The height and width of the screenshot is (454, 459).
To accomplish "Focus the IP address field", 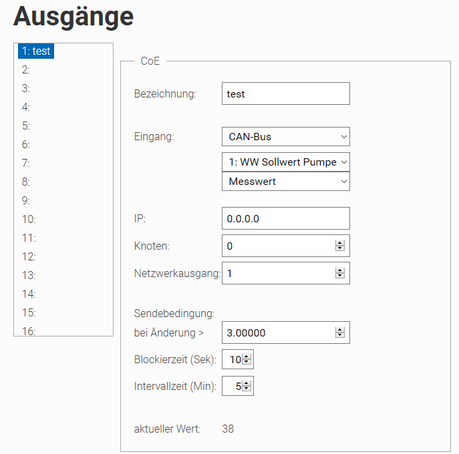I will (x=285, y=219).
